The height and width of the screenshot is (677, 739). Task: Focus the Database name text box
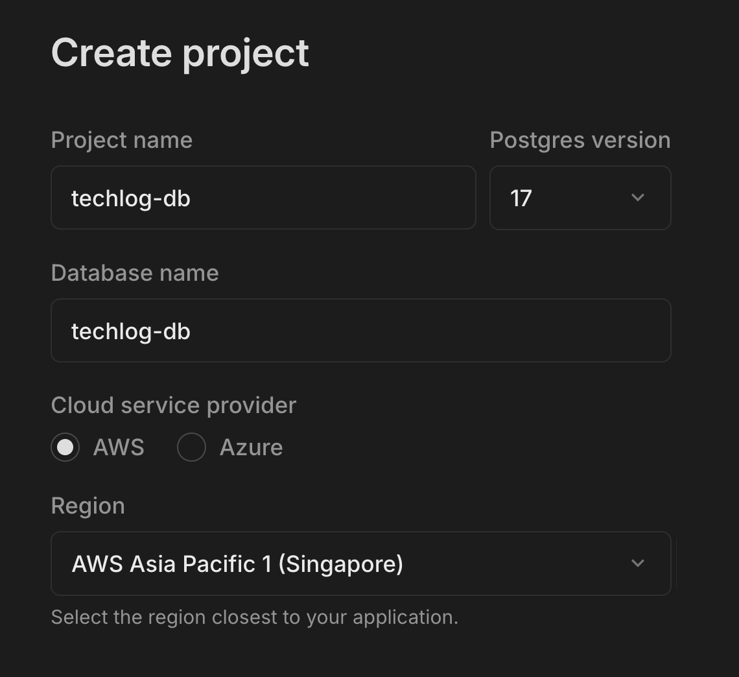360,331
